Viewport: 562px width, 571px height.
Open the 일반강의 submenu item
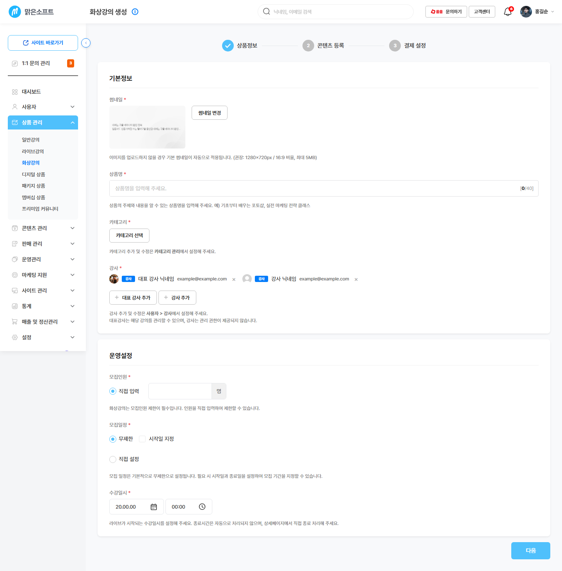pos(31,140)
